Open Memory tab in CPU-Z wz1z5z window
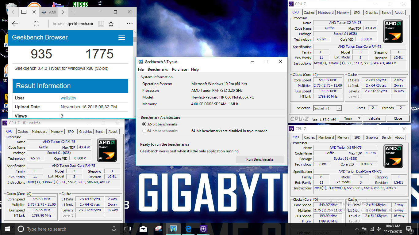The image size is (419, 235). (57, 132)
